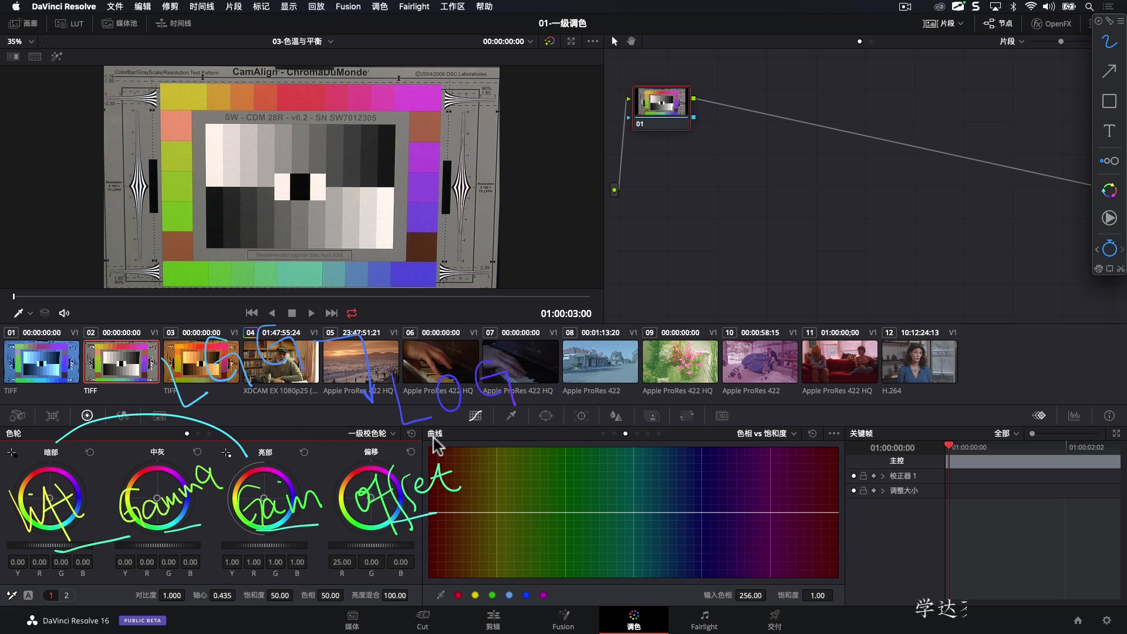Click the 对比度 contrast value field
Viewport: 1127px width, 634px height.
172,595
